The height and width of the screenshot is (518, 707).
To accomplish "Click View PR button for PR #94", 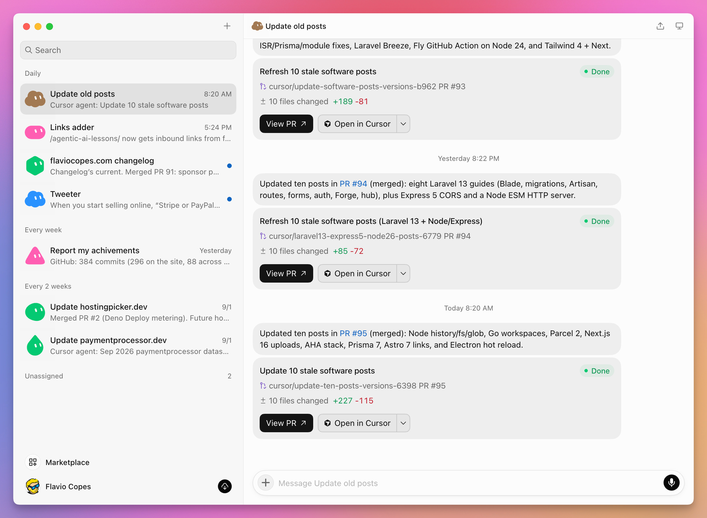I will 286,273.
